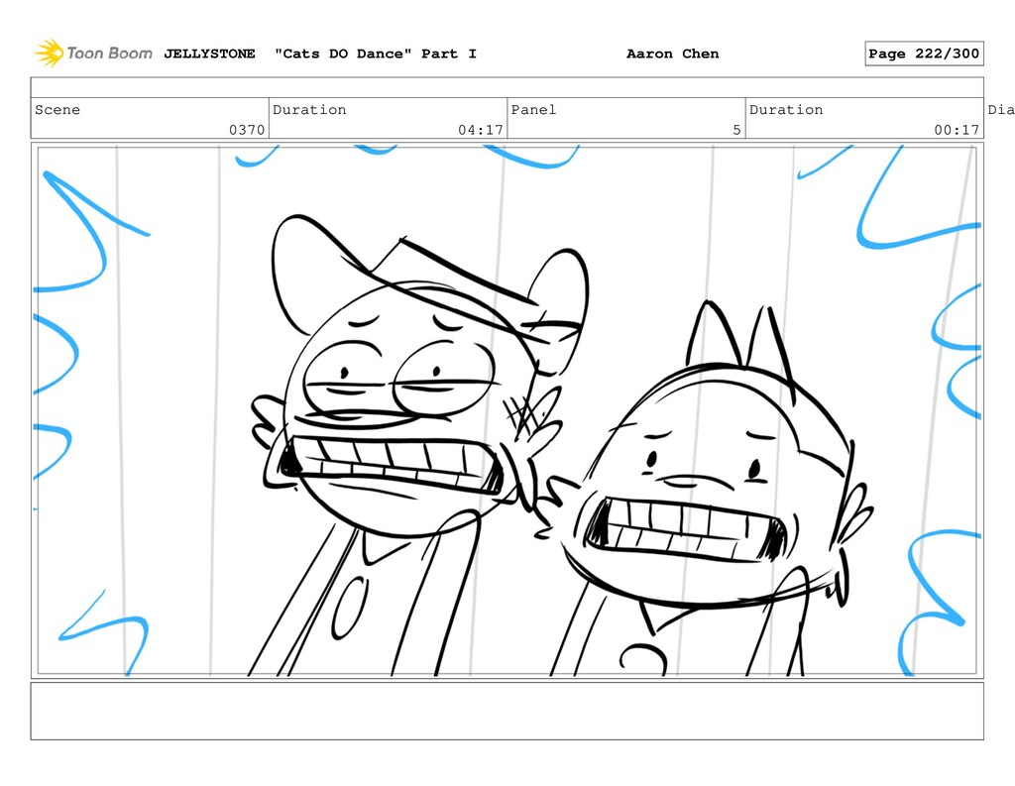The width and height of the screenshot is (1015, 786).
Task: Click the storyboard panel drawing thumbnail
Action: tap(507, 410)
